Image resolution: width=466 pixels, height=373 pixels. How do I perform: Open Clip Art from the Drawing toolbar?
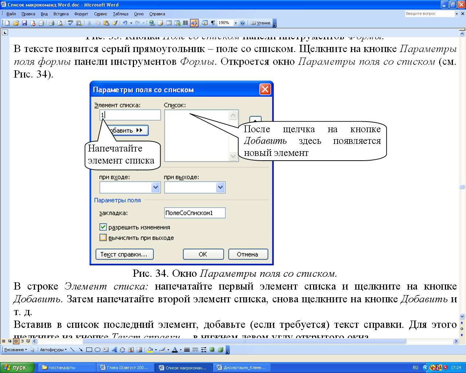click(131, 350)
